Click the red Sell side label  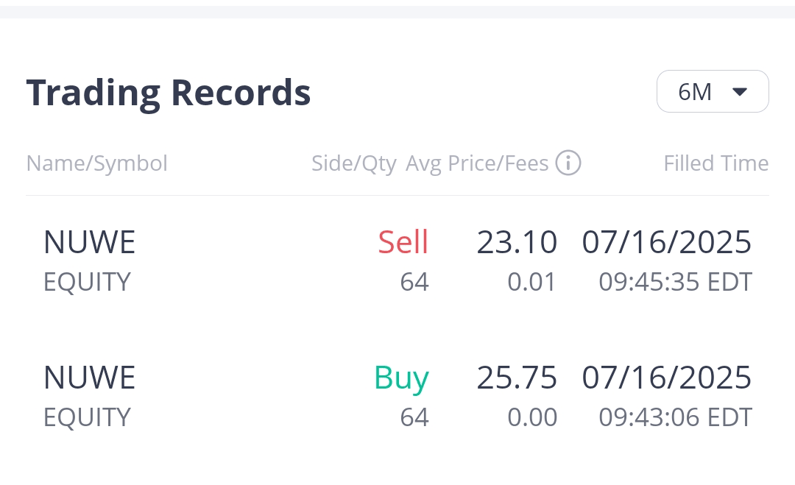403,242
